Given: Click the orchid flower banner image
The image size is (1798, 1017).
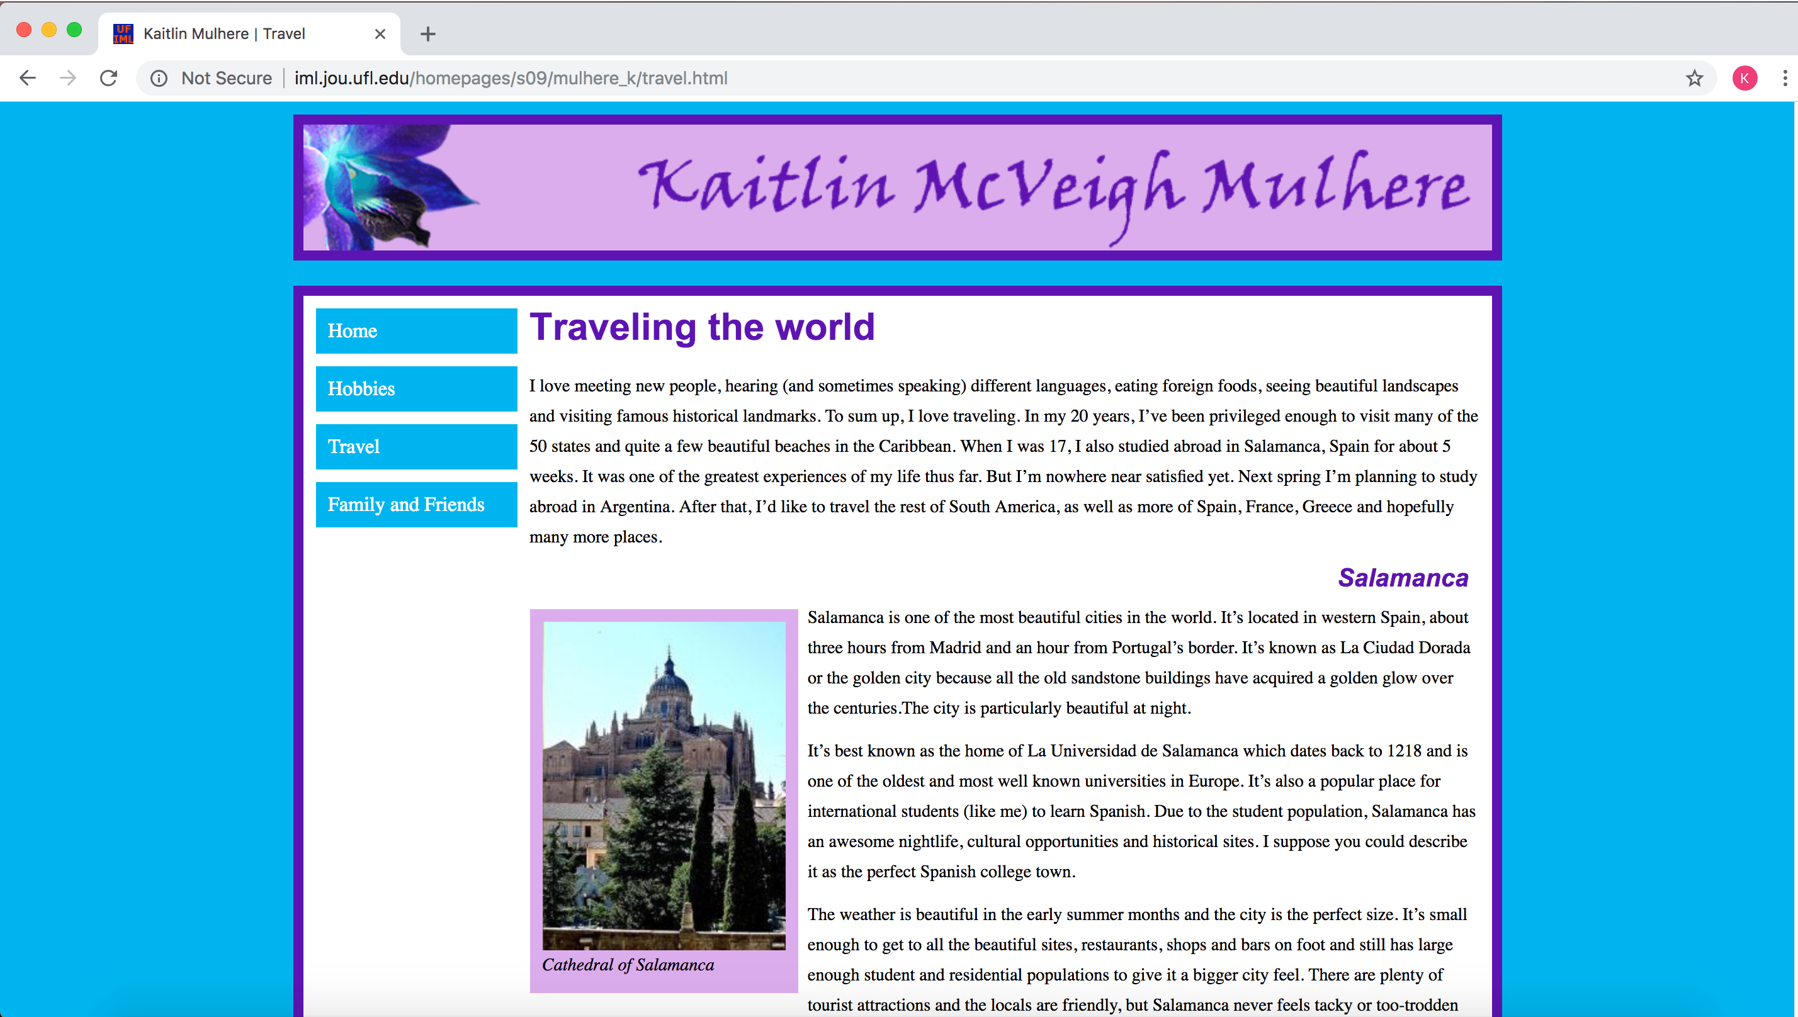Looking at the screenshot, I should [388, 187].
